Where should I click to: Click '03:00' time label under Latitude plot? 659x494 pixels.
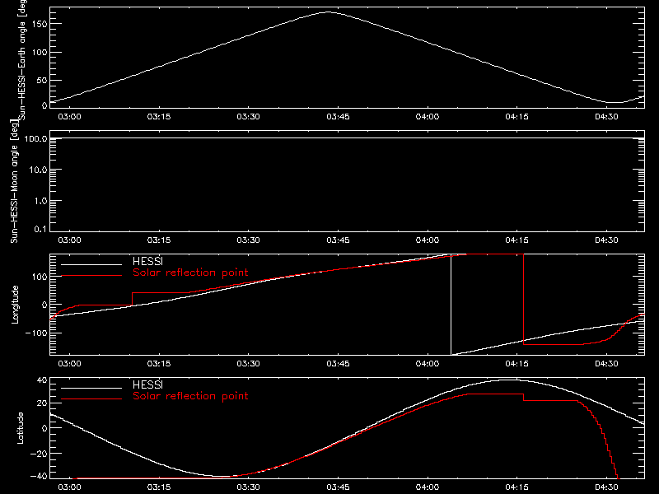click(x=69, y=487)
